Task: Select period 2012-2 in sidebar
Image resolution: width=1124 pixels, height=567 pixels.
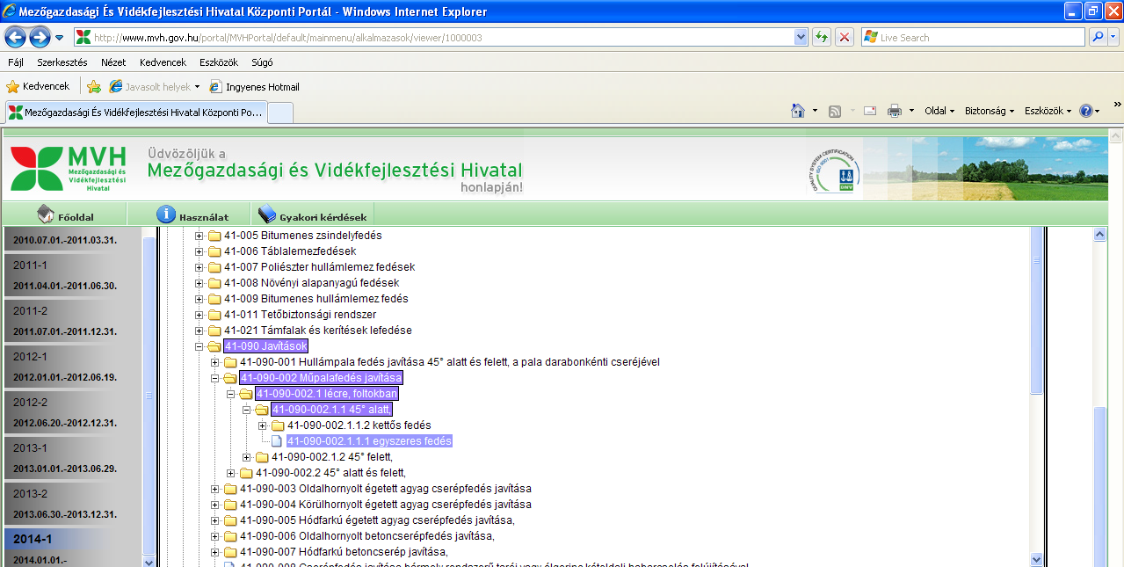Action: 70,411
